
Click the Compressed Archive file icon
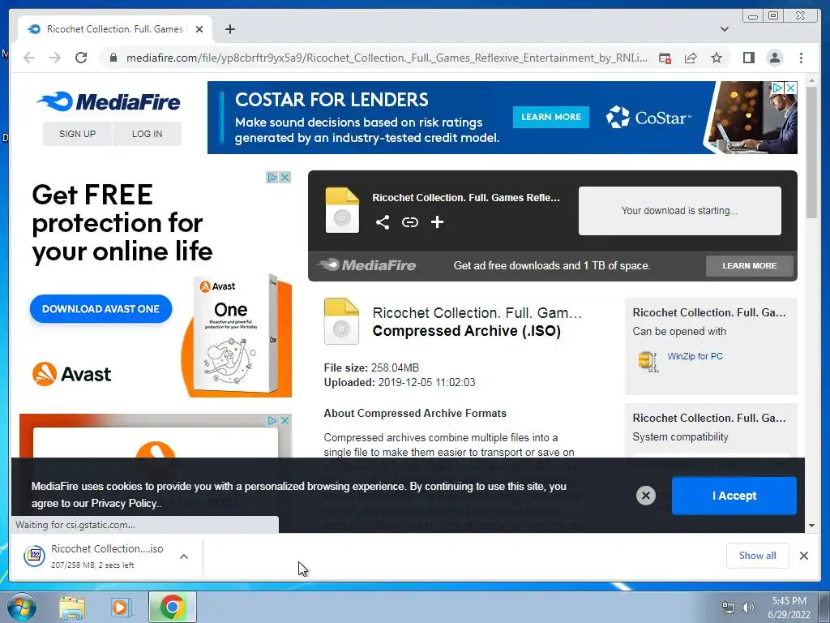pos(341,321)
